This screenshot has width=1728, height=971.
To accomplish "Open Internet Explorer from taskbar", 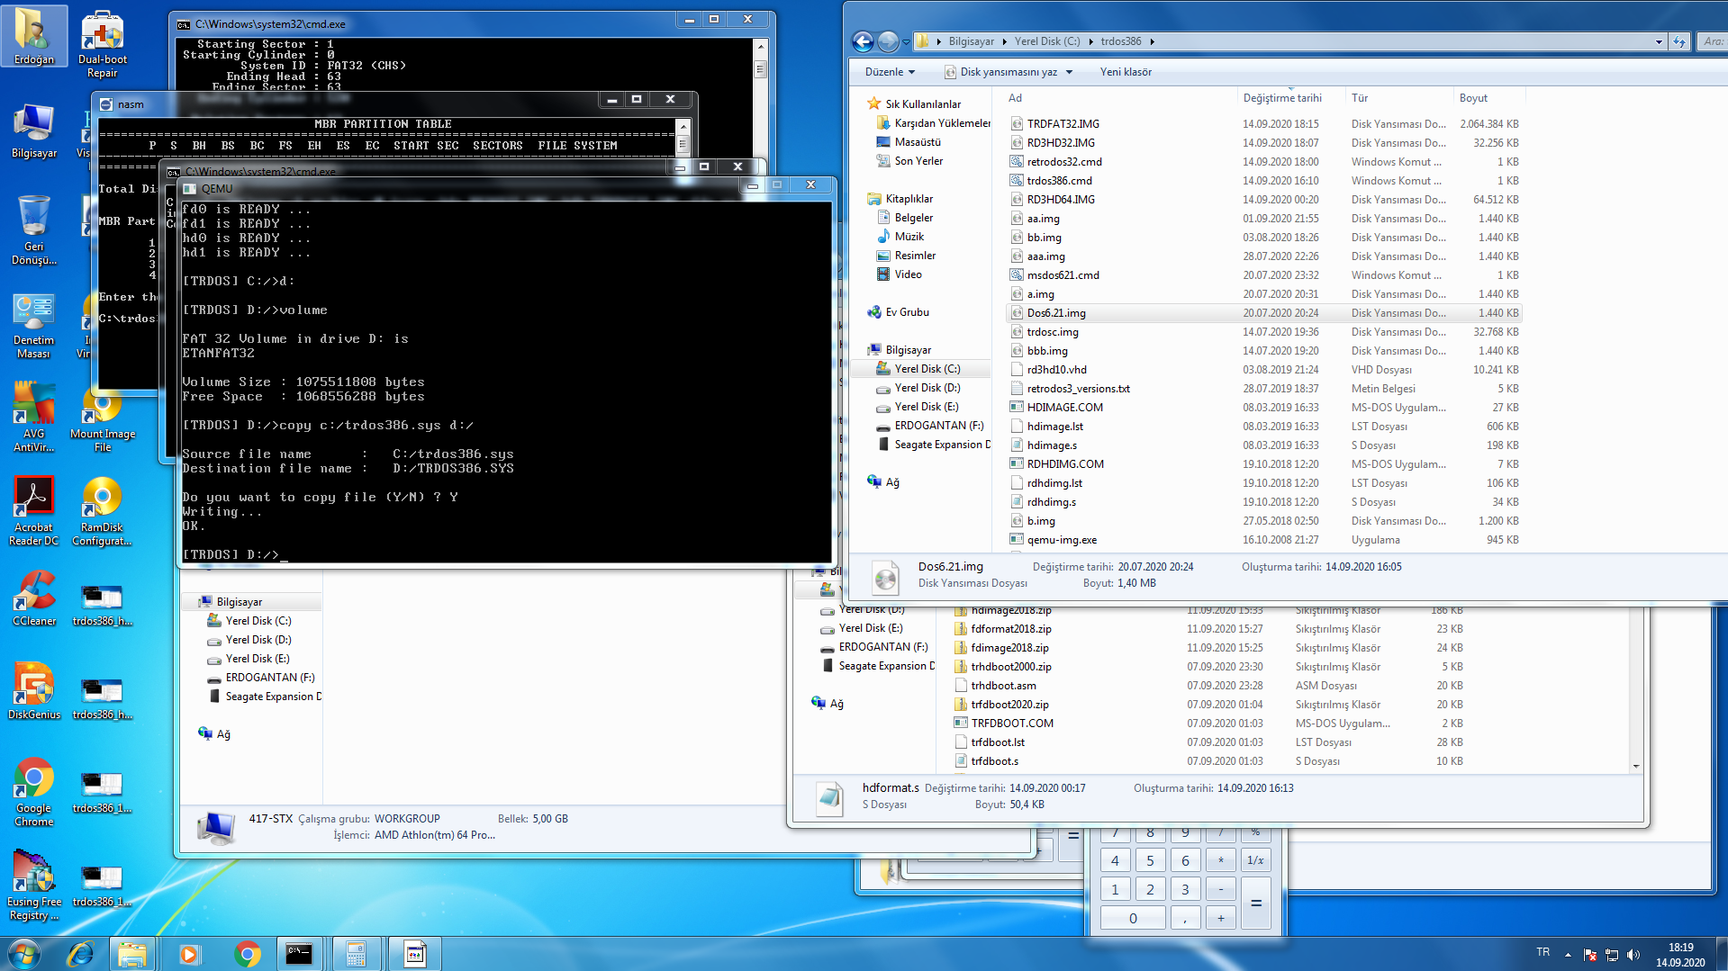I will coord(81,954).
